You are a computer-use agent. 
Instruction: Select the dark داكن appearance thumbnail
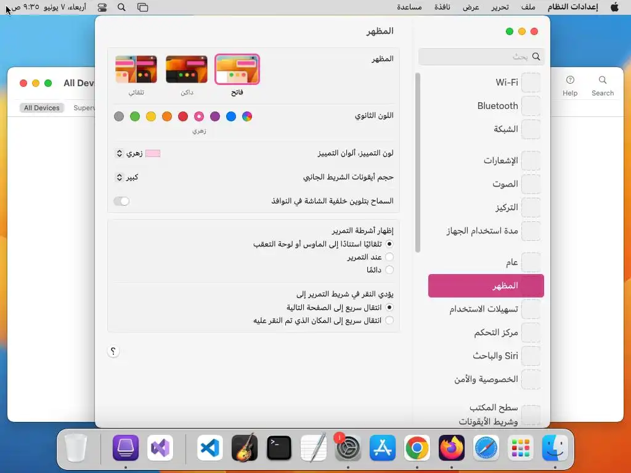point(187,69)
